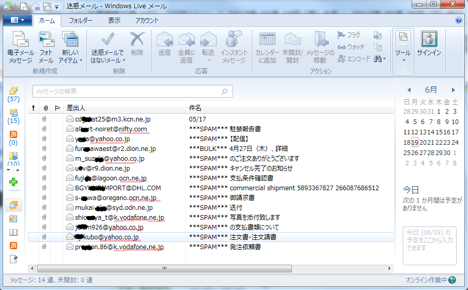Open the RSS feed shortcut showing (0)

point(13,139)
